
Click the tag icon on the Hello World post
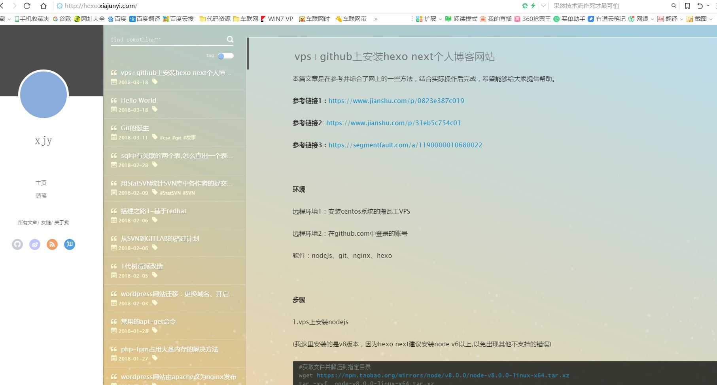coord(155,109)
